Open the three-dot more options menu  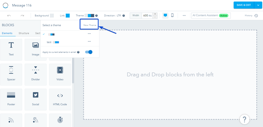[184, 16]
